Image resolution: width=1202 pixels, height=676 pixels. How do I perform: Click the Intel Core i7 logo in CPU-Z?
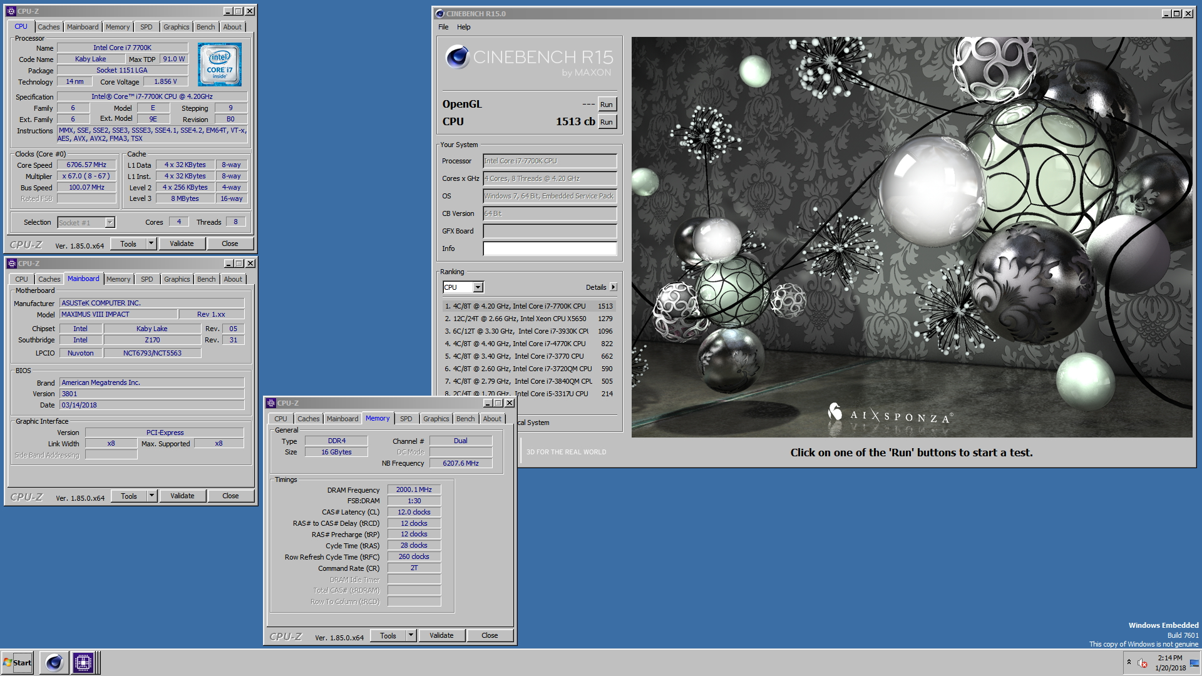pyautogui.click(x=220, y=64)
